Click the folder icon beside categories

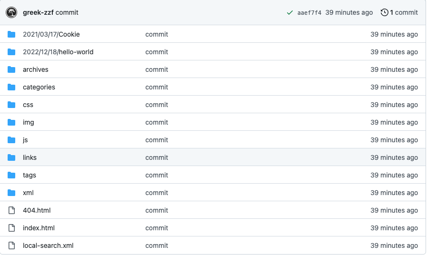[11, 87]
